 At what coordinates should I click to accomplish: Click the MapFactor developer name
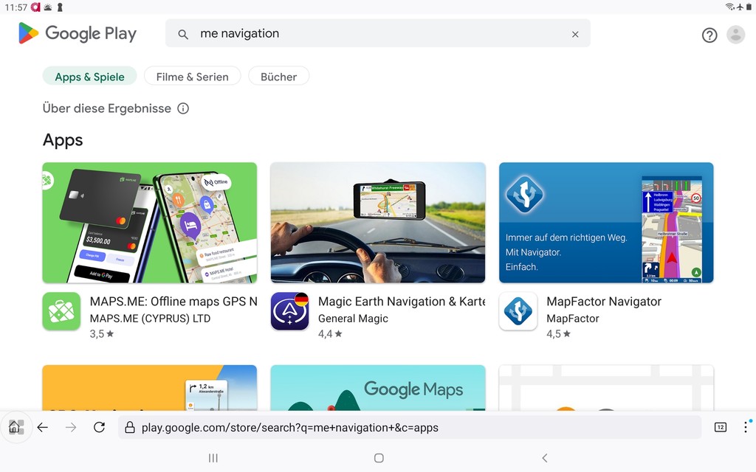(573, 319)
